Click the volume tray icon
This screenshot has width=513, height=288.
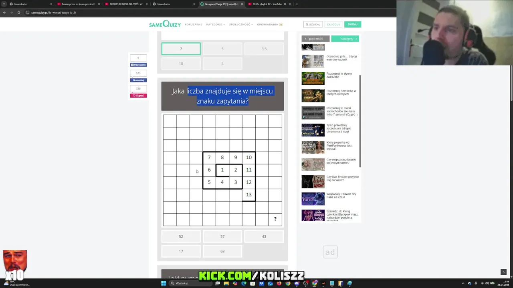[487, 283]
